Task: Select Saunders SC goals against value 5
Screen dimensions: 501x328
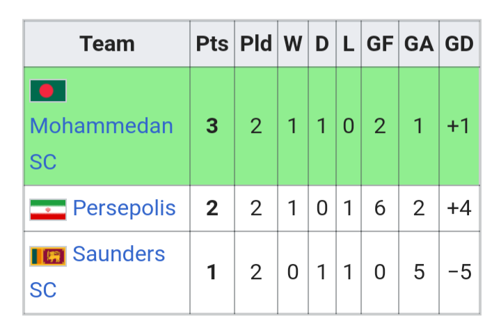Action: [419, 272]
